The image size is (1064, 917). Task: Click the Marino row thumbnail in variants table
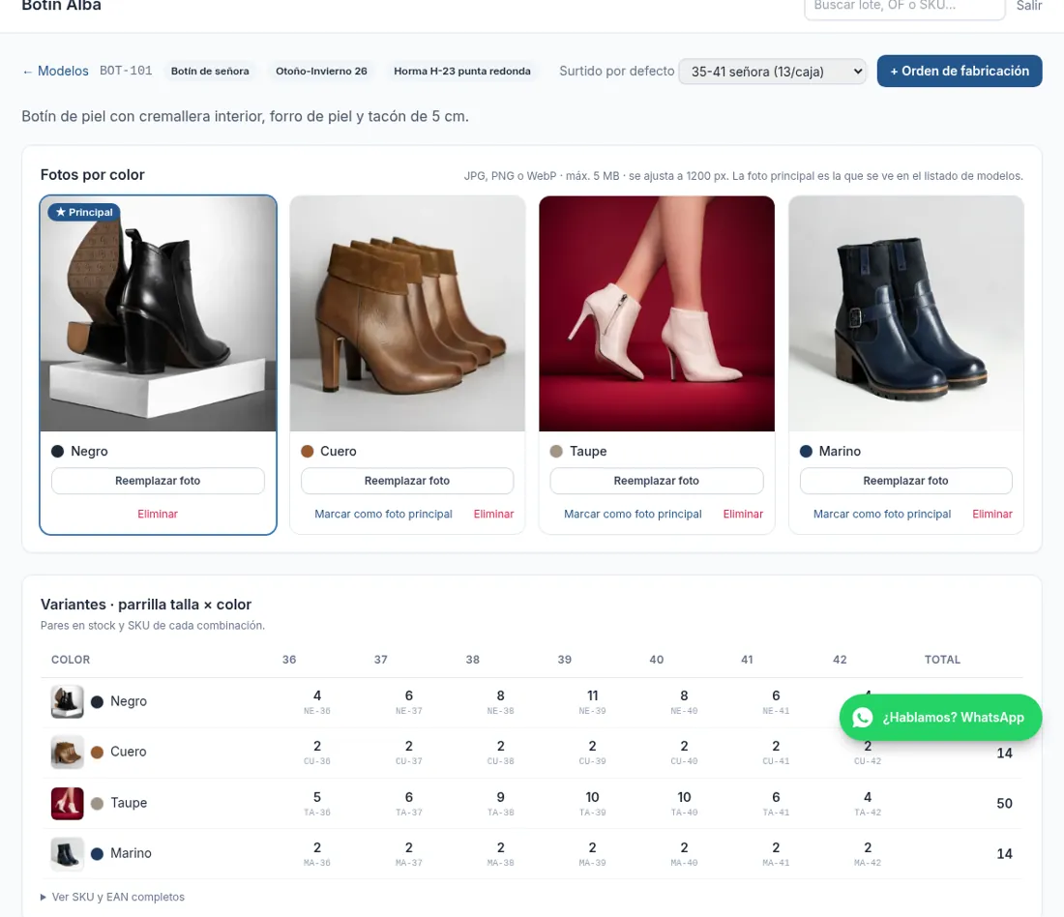[67, 853]
